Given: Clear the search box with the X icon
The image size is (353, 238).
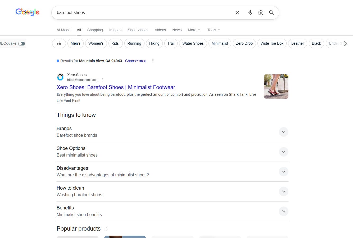Looking at the screenshot, I should pyautogui.click(x=237, y=13).
